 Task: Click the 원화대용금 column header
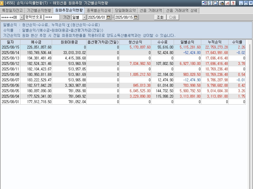coord(69,42)
